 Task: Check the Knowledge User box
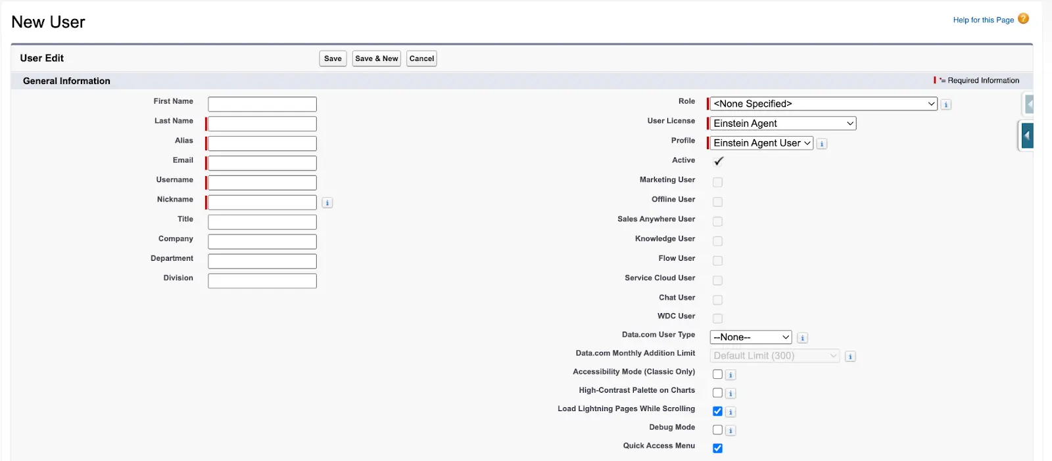tap(717, 241)
